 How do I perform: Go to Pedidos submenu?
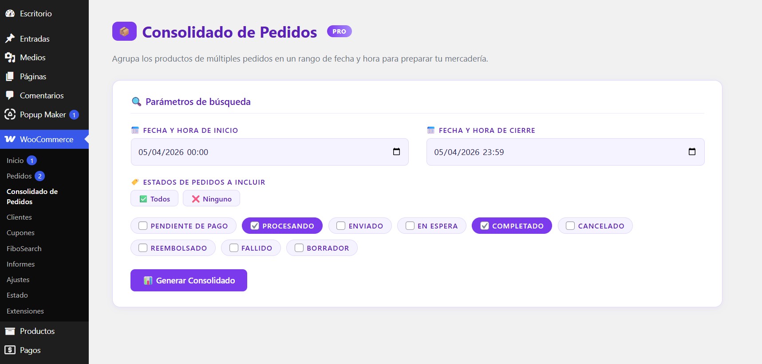click(19, 176)
